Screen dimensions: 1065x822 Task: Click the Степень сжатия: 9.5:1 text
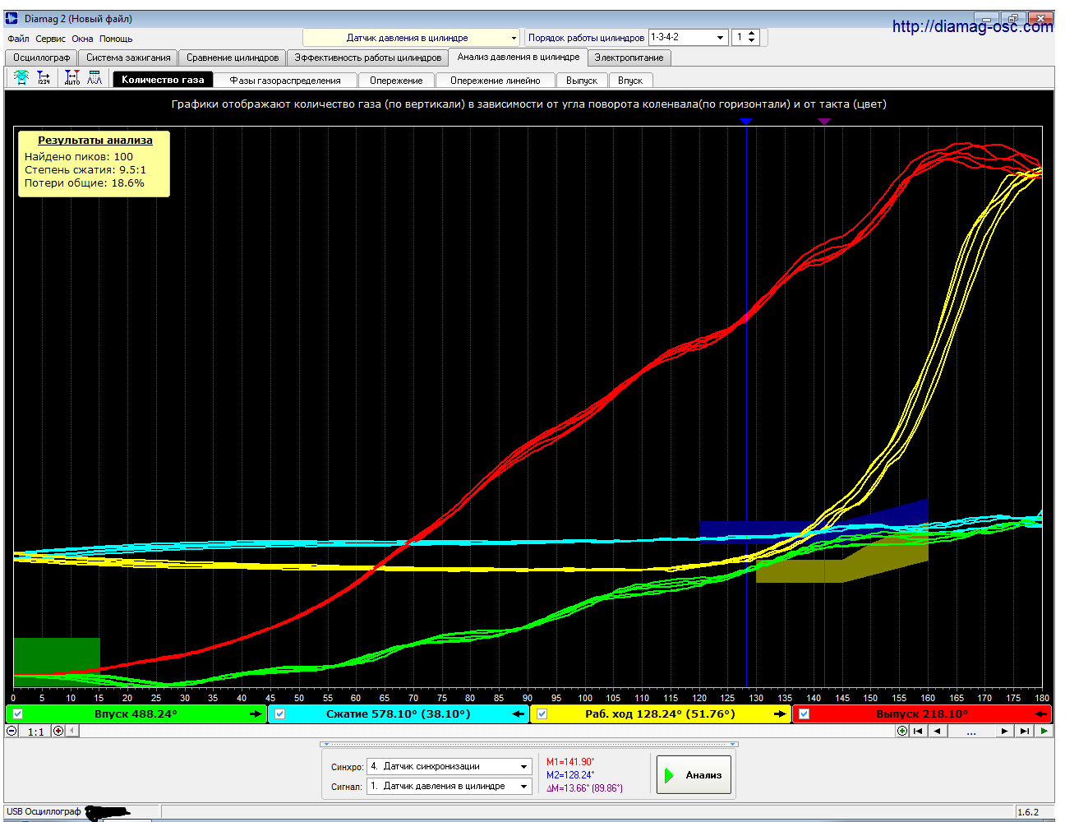pos(85,170)
